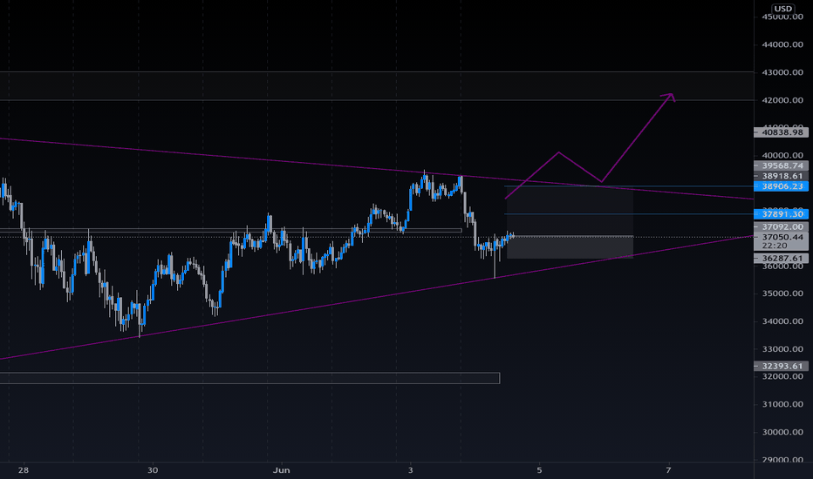Select the long rectangle near 32000
This screenshot has height=479, width=813.
pyautogui.click(x=249, y=378)
